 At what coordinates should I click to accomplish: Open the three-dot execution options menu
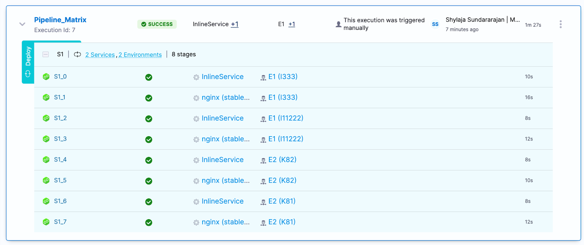pyautogui.click(x=560, y=24)
